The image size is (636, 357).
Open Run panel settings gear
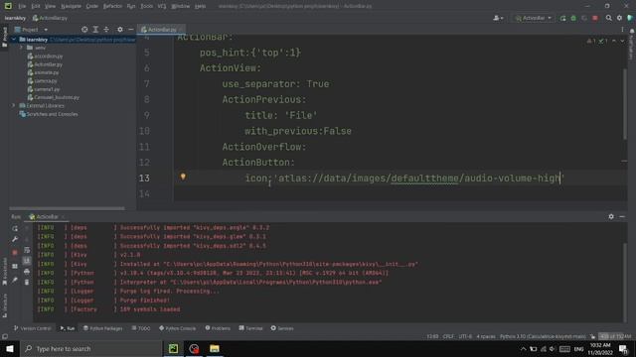[x=611, y=217]
